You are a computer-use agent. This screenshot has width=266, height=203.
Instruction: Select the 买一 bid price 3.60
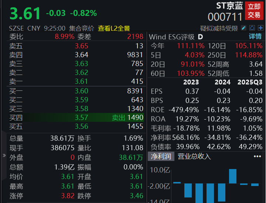(81, 91)
